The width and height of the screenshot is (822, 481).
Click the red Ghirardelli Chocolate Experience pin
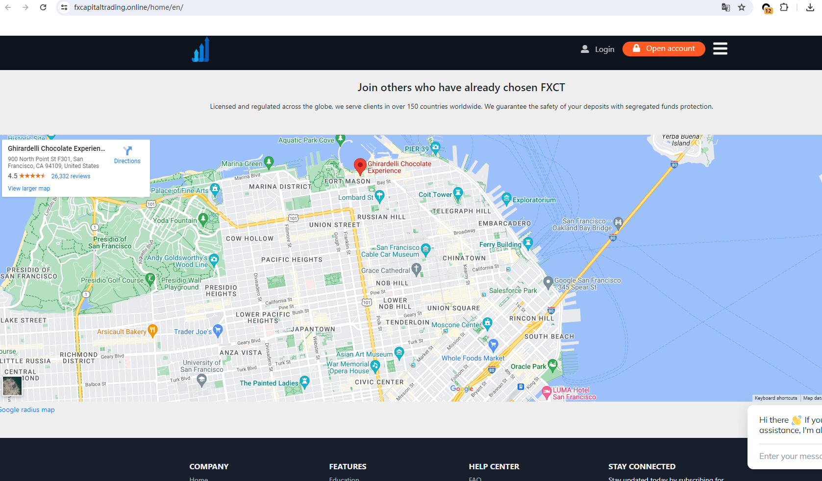[x=360, y=166]
